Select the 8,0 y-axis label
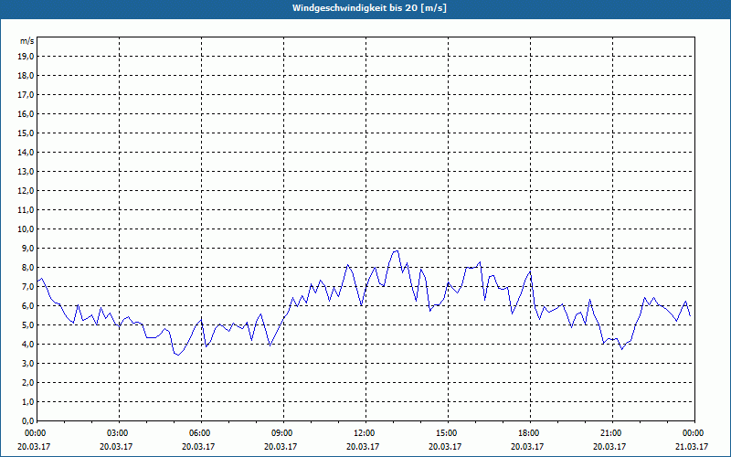Viewport: 731px width, 457px height. coord(27,267)
